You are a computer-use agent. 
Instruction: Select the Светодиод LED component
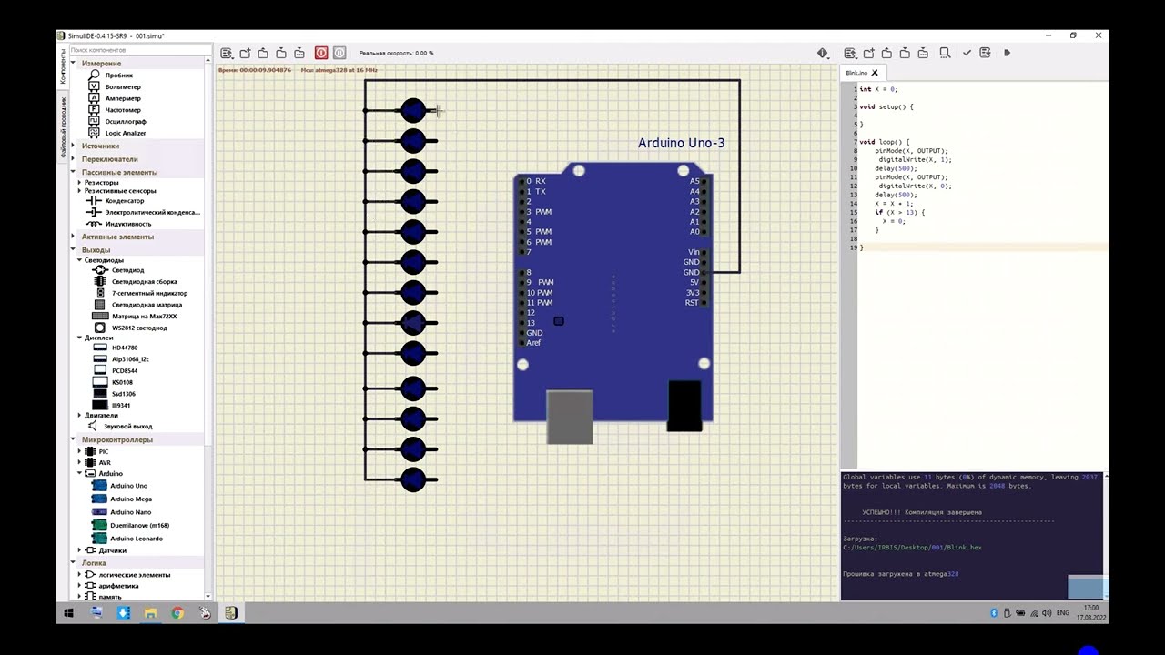(128, 270)
